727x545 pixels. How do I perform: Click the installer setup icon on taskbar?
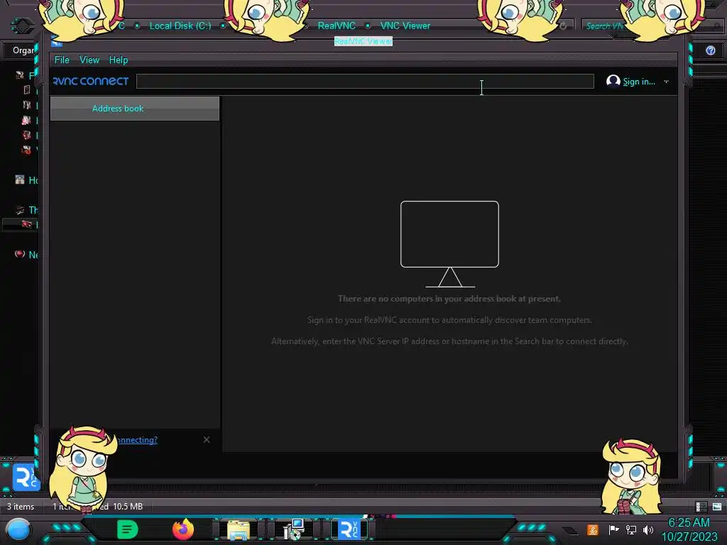294,529
